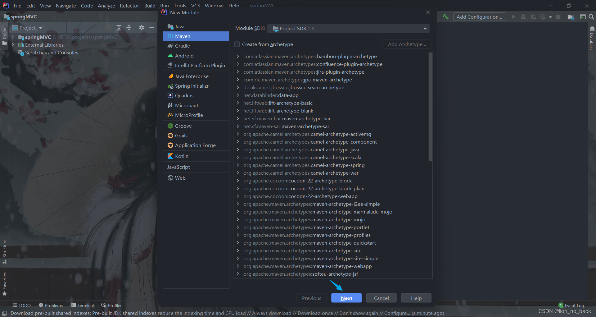Select Groovy module type
The image size is (596, 317).
(x=196, y=126)
